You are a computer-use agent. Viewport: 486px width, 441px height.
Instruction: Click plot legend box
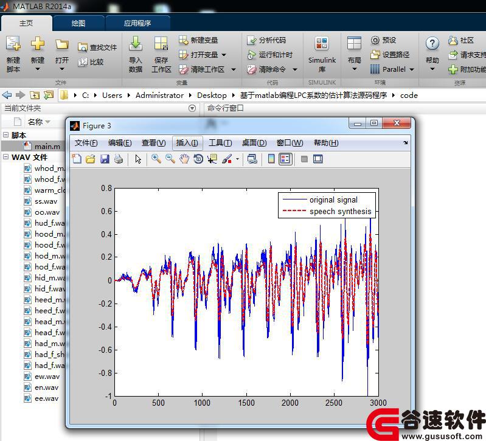327,206
